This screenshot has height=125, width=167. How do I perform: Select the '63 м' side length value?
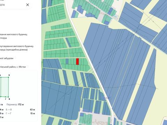pyautogui.click(x=32, y=109)
